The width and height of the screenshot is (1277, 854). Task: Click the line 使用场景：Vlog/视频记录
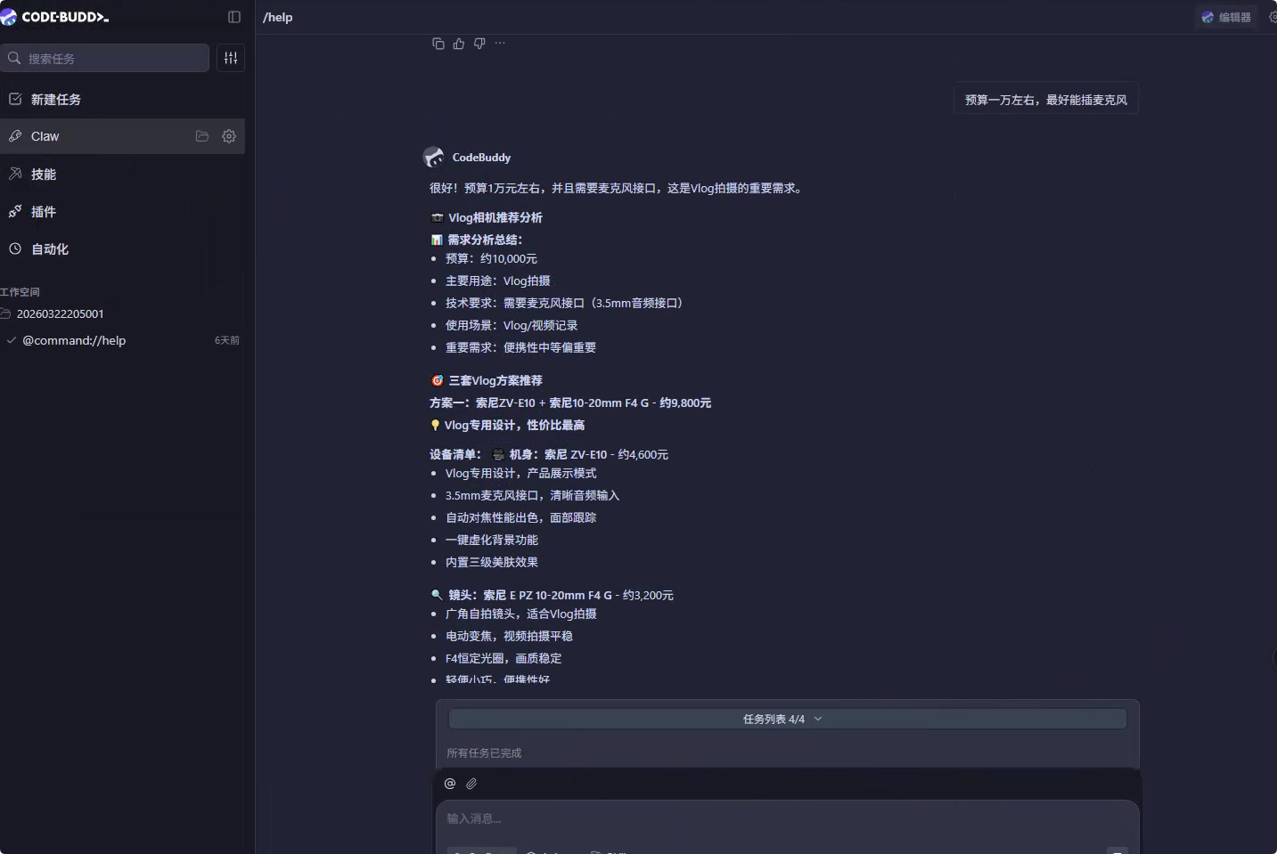[x=512, y=325]
